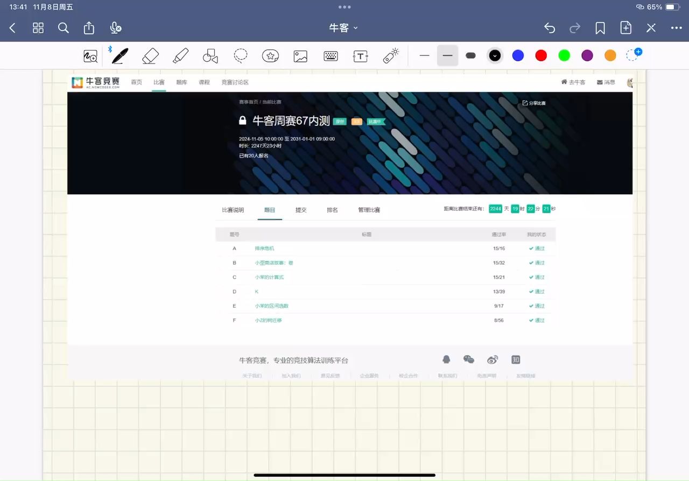Pick the blue pen color
The image size is (689, 481).
[518, 55]
